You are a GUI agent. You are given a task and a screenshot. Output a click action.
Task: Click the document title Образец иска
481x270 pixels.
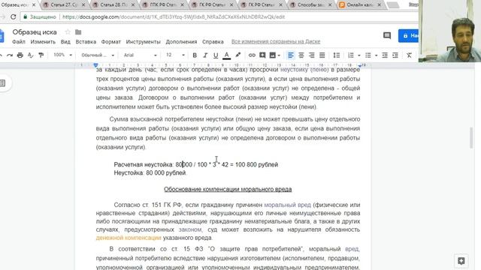tap(35, 31)
